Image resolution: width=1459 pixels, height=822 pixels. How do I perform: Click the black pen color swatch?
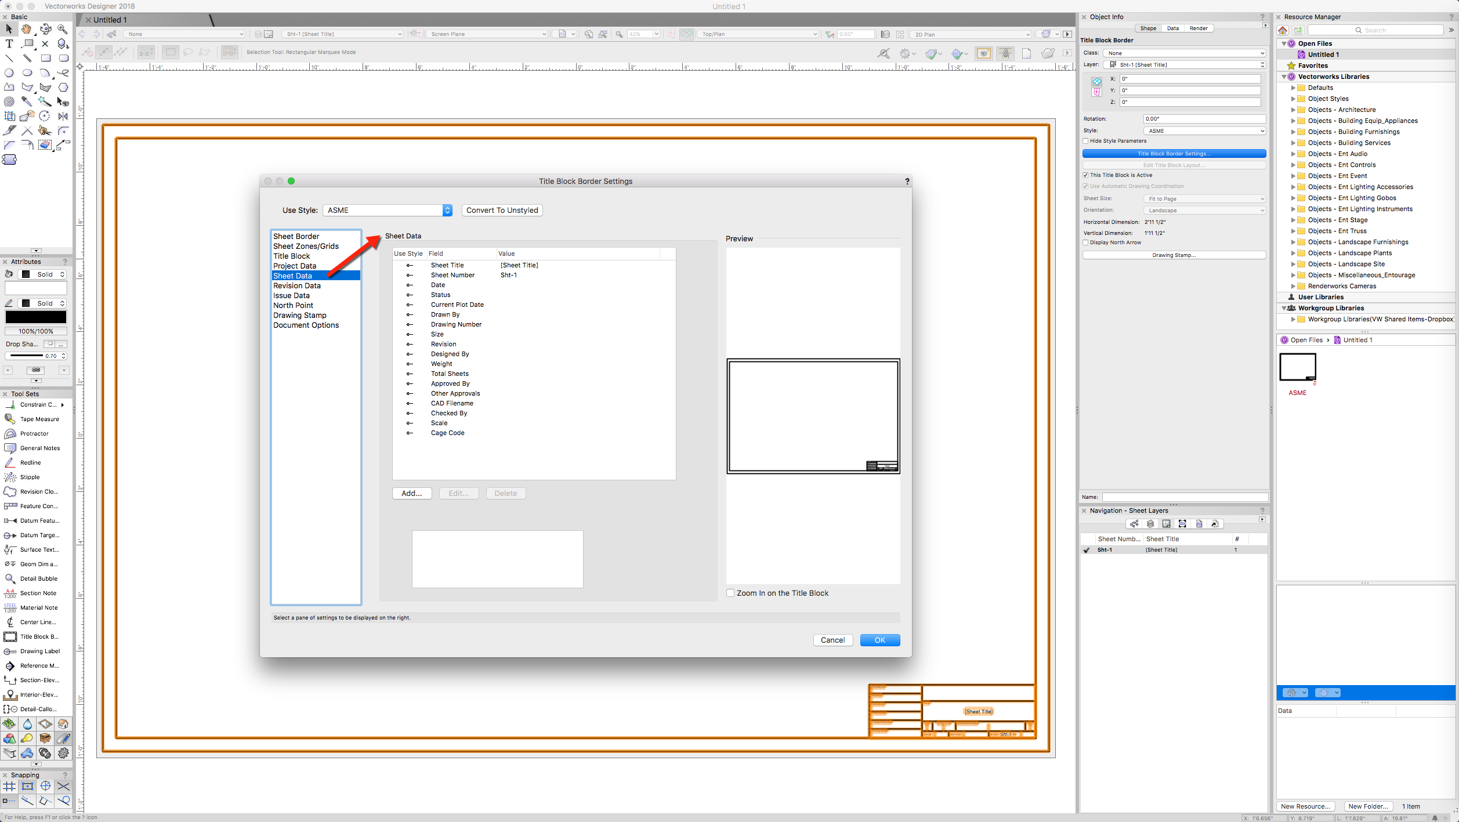(36, 317)
